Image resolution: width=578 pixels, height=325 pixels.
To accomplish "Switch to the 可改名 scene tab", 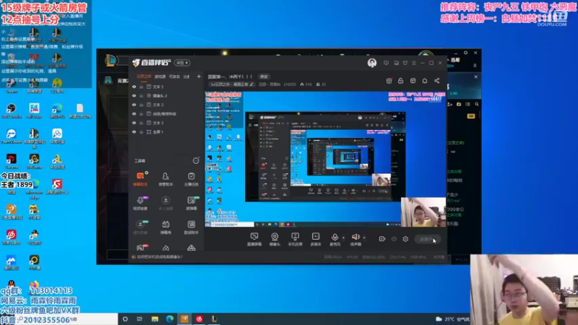I will (x=174, y=77).
